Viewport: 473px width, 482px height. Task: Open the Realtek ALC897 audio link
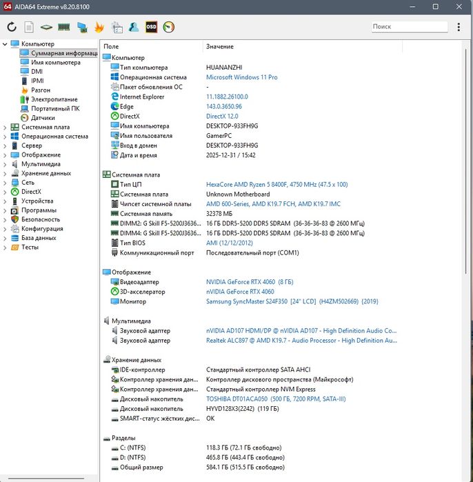click(x=301, y=341)
